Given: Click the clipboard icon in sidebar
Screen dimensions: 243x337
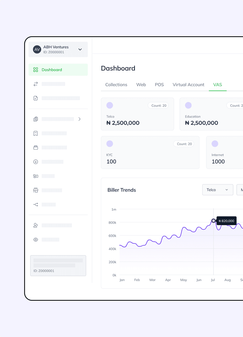Looking at the screenshot, I should tap(36, 119).
